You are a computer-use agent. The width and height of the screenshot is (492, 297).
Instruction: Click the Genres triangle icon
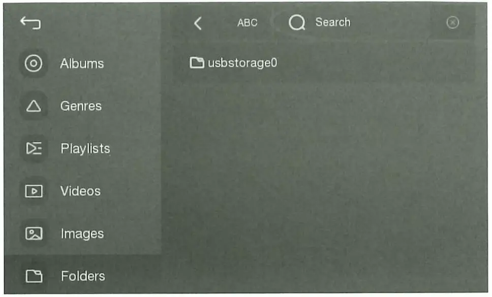[x=34, y=106]
